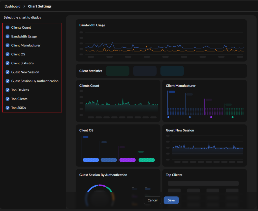Click the green Client Manufacturer legend dot
Image resolution: width=258 pixels, height=211 pixels.
click(233, 117)
